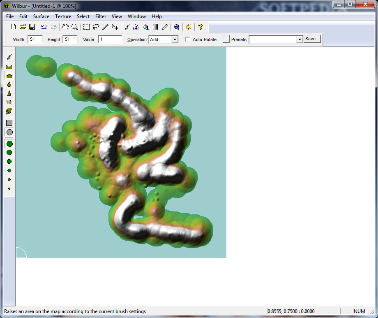
Task: Open the Surface menu
Action: click(41, 16)
